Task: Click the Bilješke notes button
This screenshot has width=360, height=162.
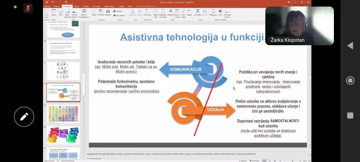Action: [x=243, y=160]
